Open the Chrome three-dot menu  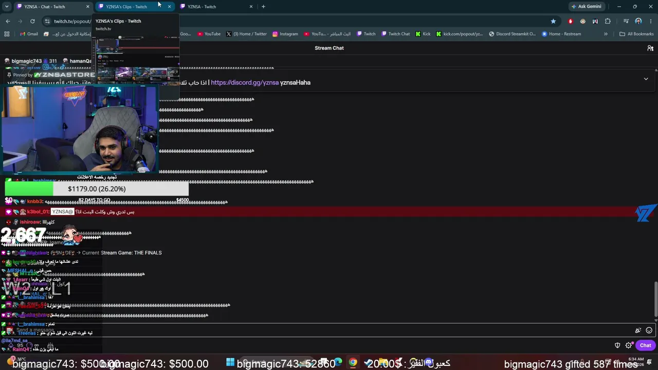(x=650, y=21)
